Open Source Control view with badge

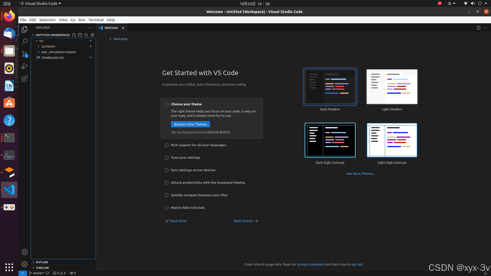[25, 54]
